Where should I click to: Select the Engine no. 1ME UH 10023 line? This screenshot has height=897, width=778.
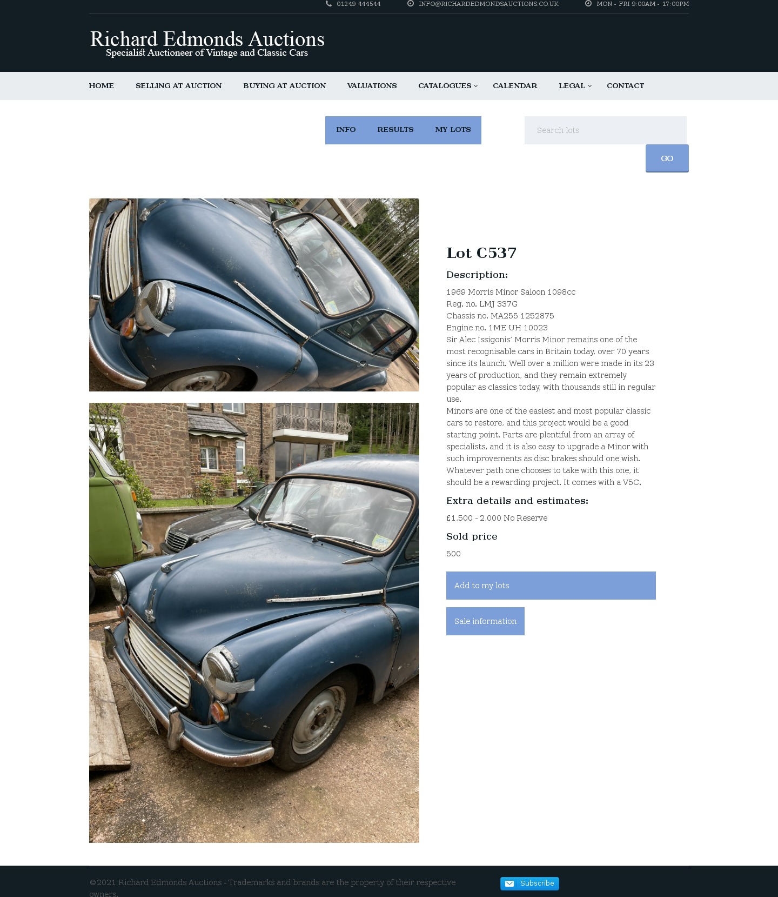point(497,328)
